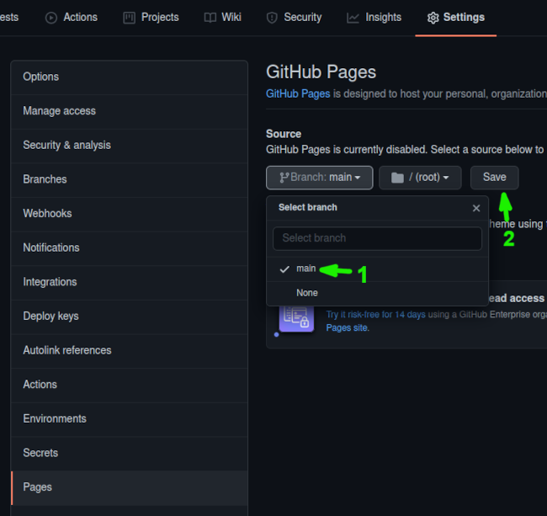Switch to the Insights tab label

[384, 17]
